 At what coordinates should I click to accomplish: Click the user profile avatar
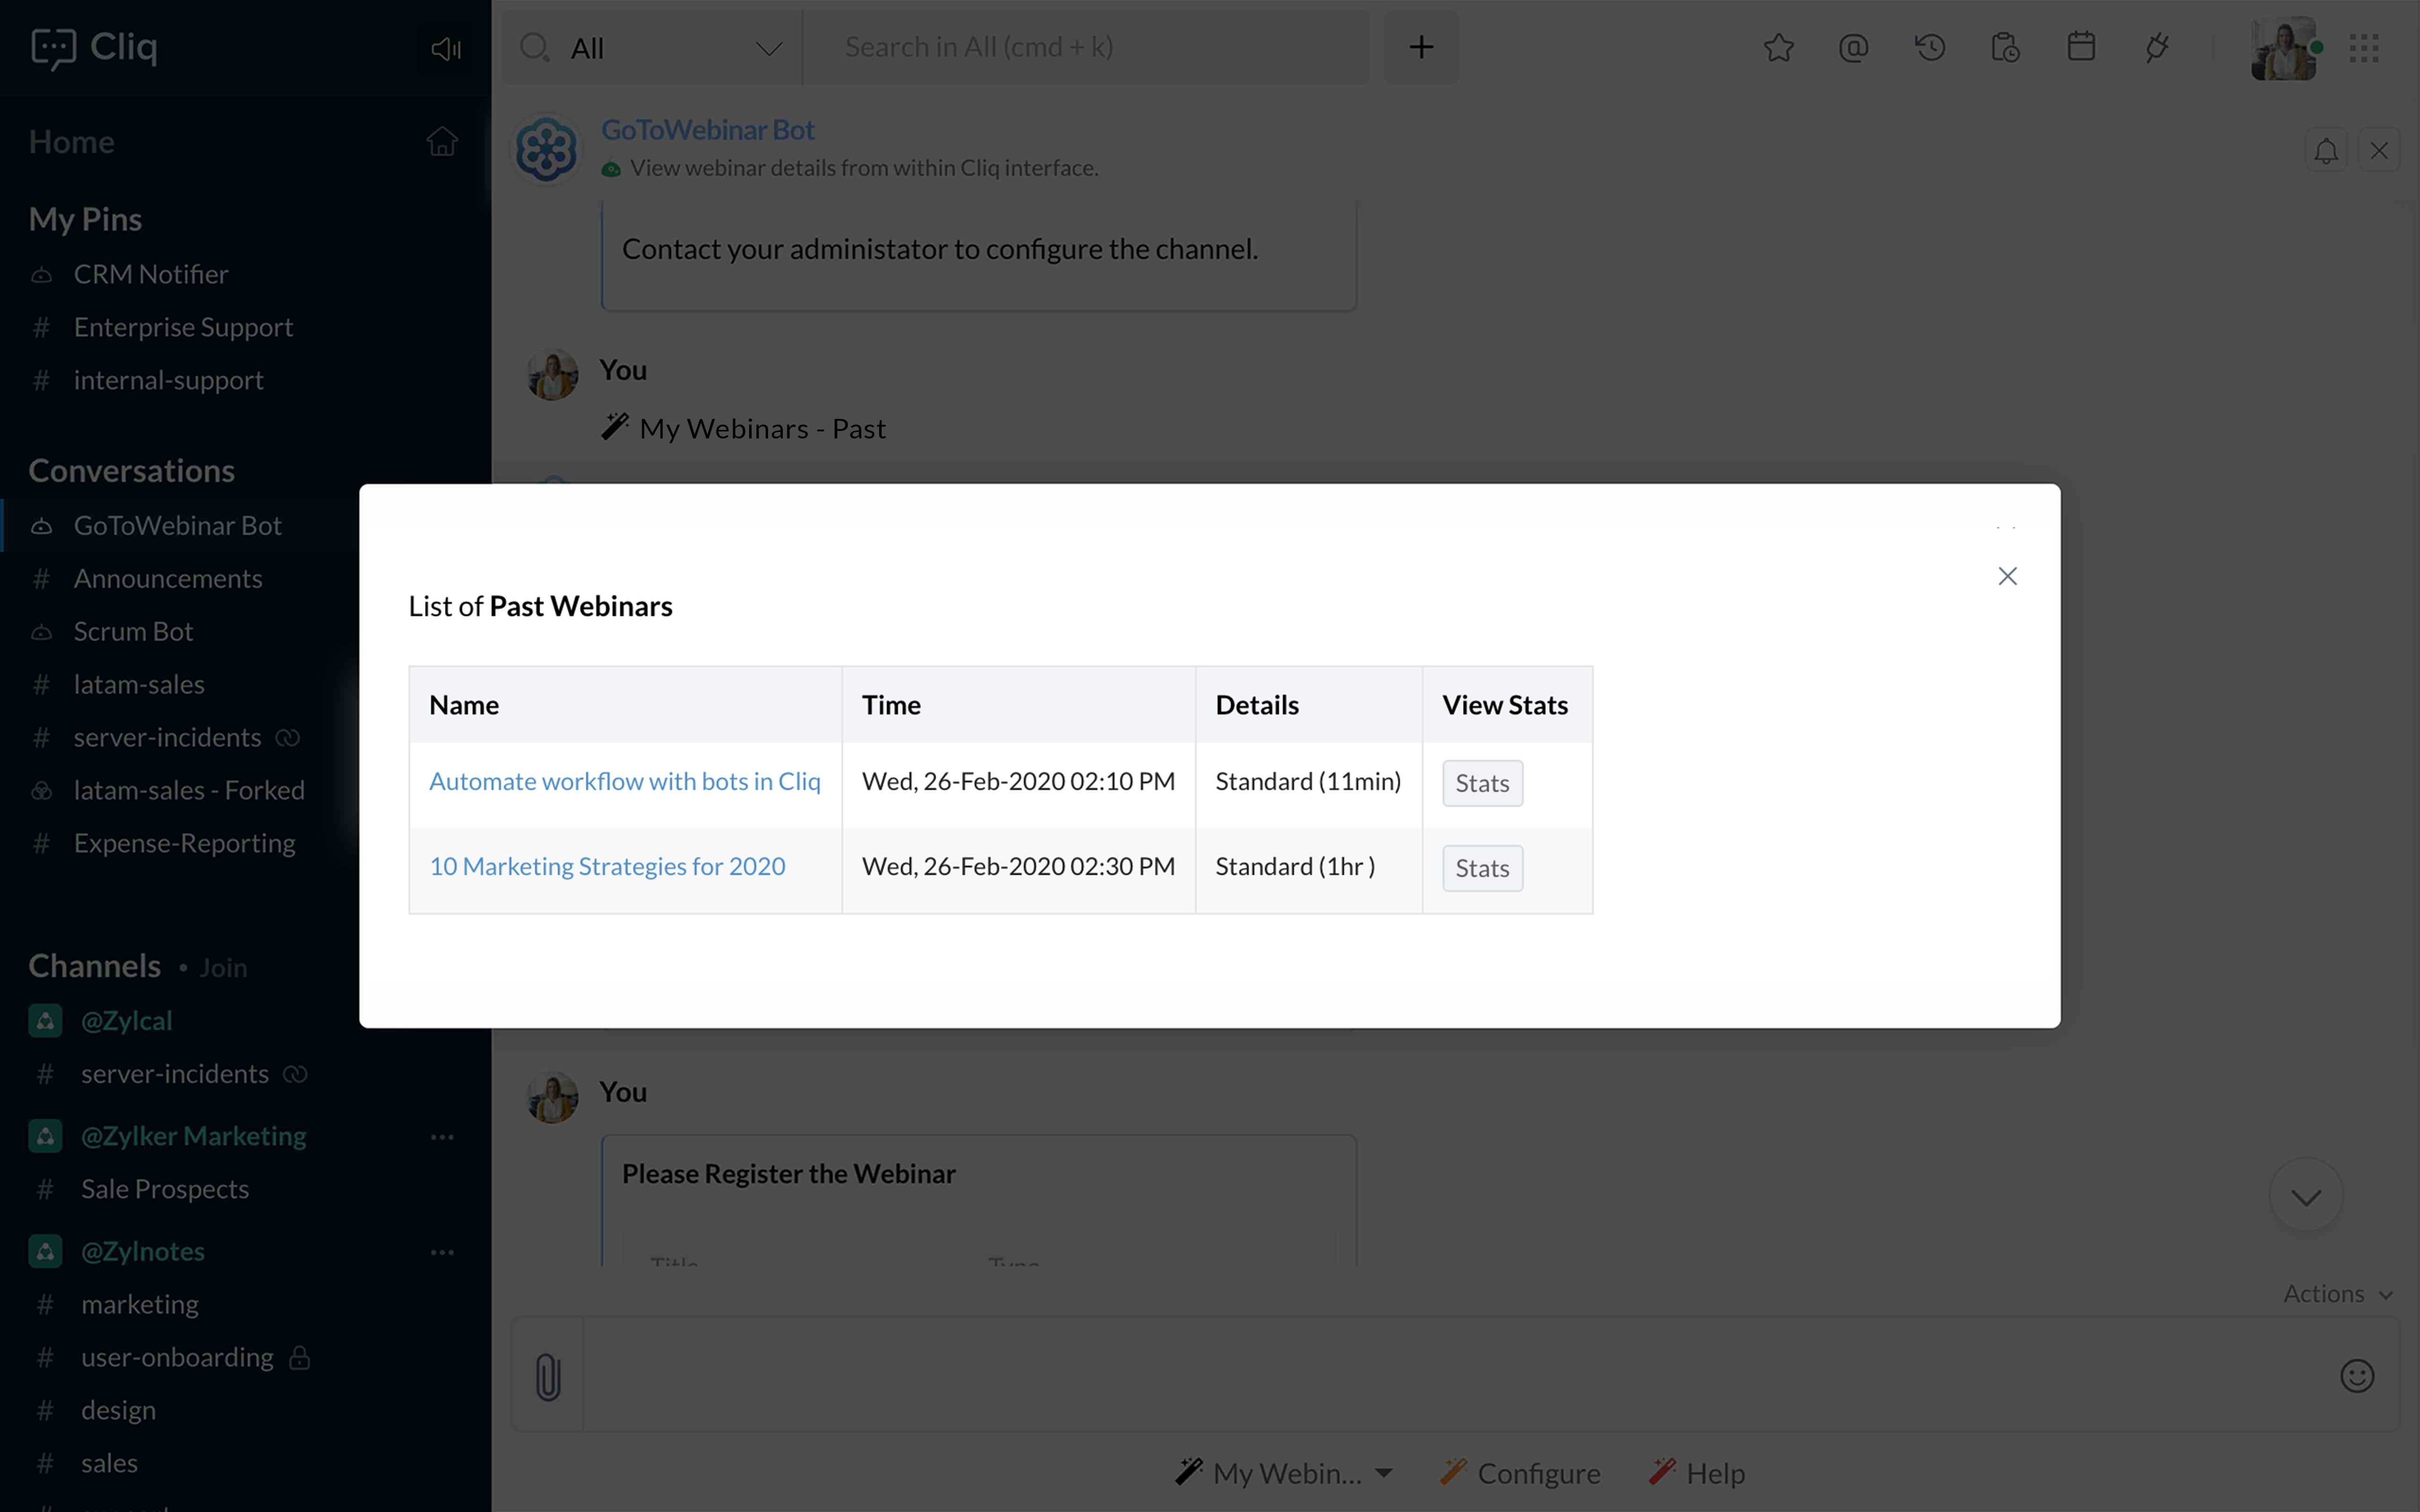(x=2284, y=48)
